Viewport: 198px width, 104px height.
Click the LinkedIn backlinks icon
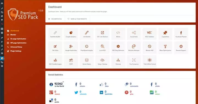101,93
